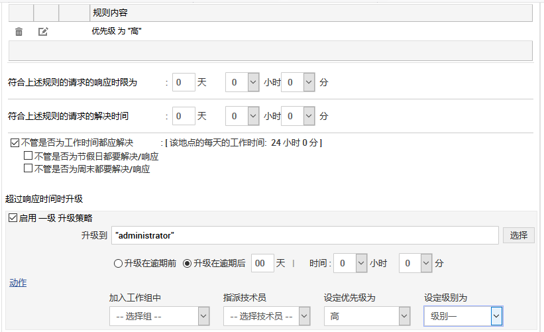Click the 动作 link
544x332 pixels.
[18, 283]
